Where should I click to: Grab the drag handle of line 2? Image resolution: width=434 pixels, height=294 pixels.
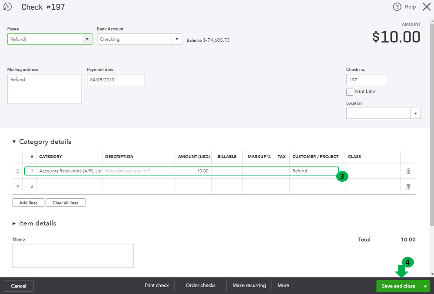17,187
